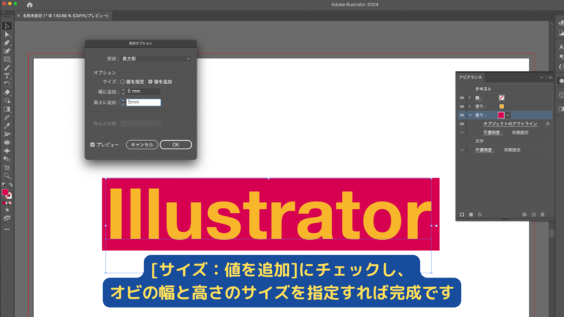564x317 pixels.
Task: Select the Gradient tool
Action: tap(7, 109)
